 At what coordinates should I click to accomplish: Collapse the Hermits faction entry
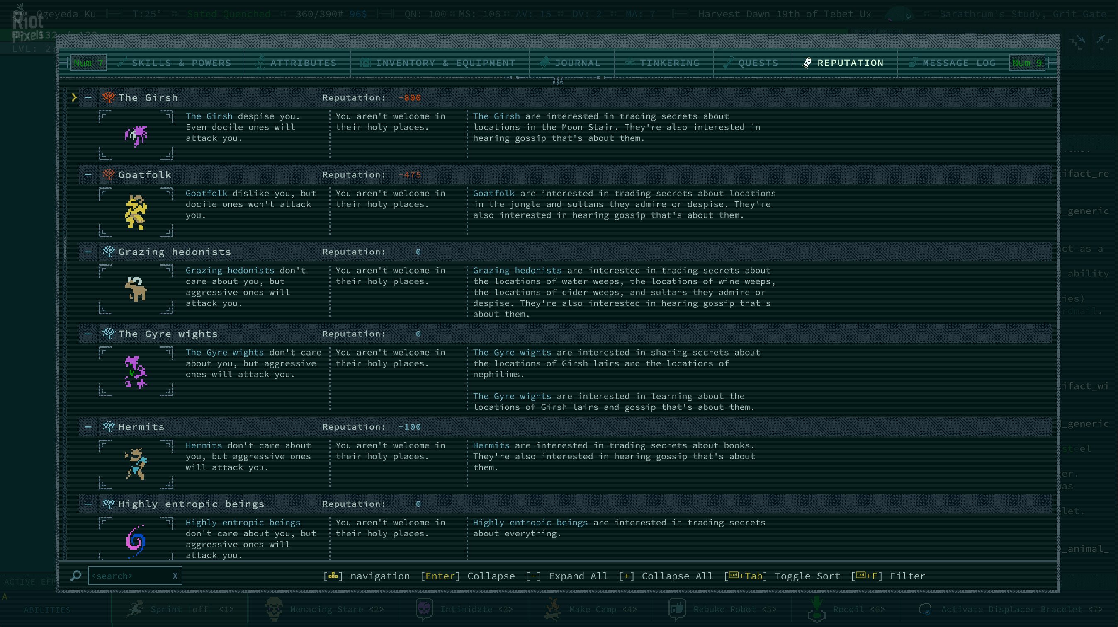tap(87, 427)
